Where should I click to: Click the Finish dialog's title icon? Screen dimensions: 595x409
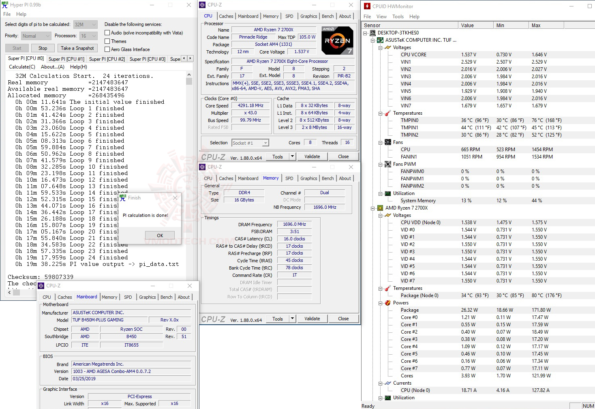[123, 198]
